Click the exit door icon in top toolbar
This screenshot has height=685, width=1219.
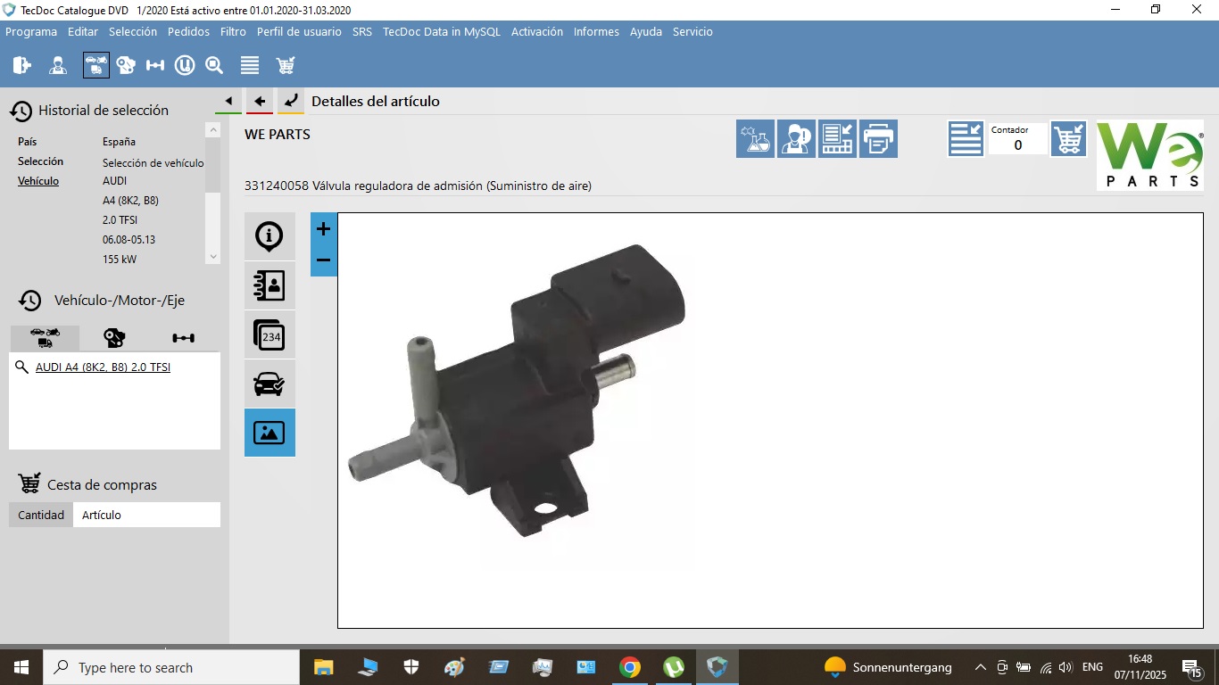point(22,65)
